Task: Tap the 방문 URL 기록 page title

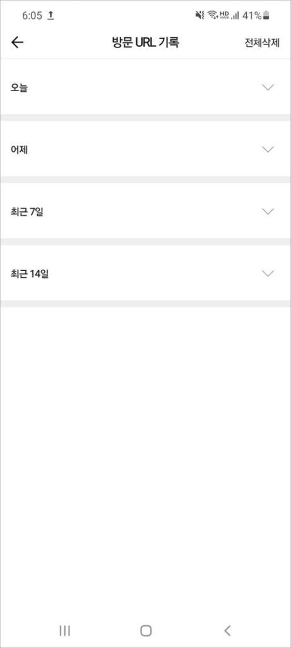Action: [145, 42]
